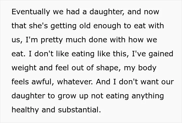The height and width of the screenshot is (123, 182).
Task: Click the word "whatever."
Action: point(75,82)
